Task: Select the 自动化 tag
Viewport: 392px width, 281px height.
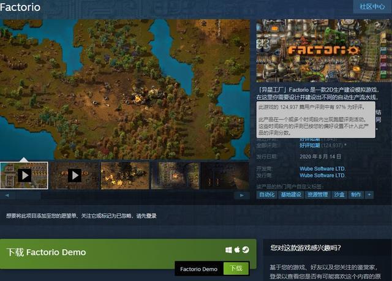Action: pos(267,195)
